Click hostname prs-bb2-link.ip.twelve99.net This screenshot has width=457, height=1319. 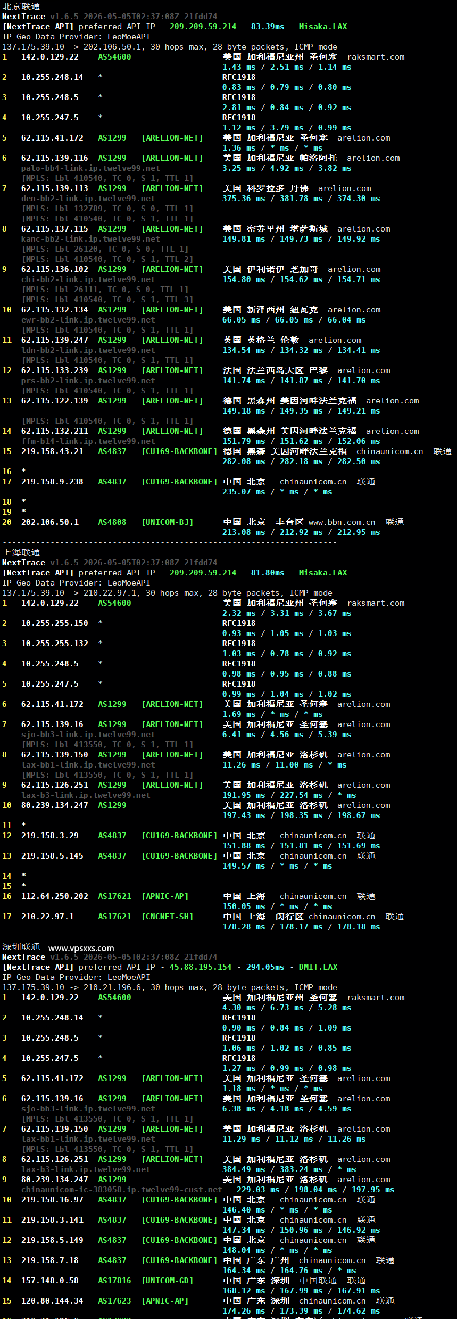[x=88, y=381]
